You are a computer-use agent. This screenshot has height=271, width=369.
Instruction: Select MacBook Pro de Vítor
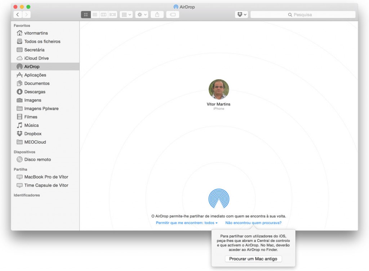coord(45,177)
